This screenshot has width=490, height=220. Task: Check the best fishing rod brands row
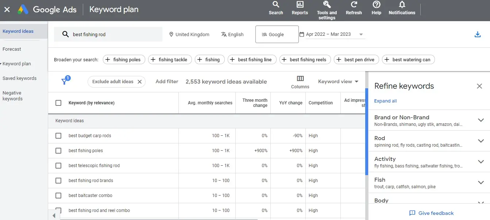click(58, 181)
